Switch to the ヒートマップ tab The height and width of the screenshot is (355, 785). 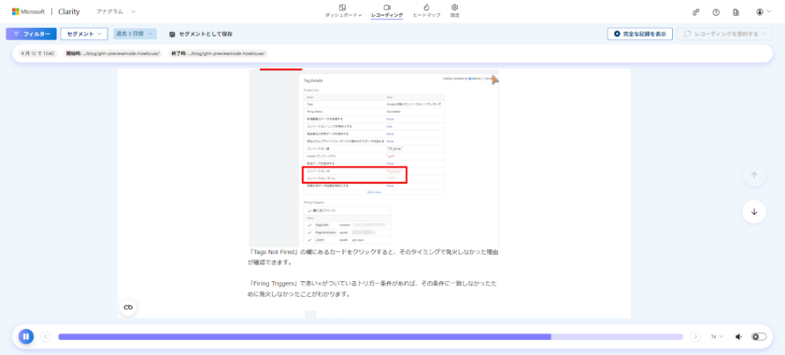426,10
